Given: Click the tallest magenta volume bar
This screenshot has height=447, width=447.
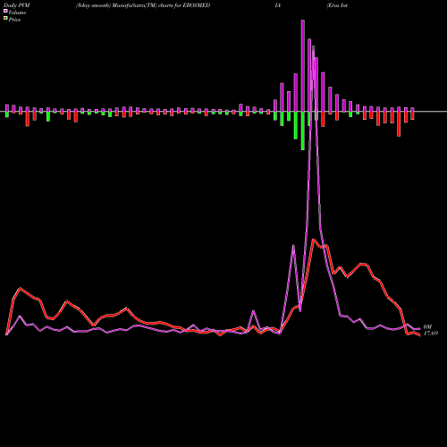Looking at the screenshot, I should pyautogui.click(x=303, y=65).
